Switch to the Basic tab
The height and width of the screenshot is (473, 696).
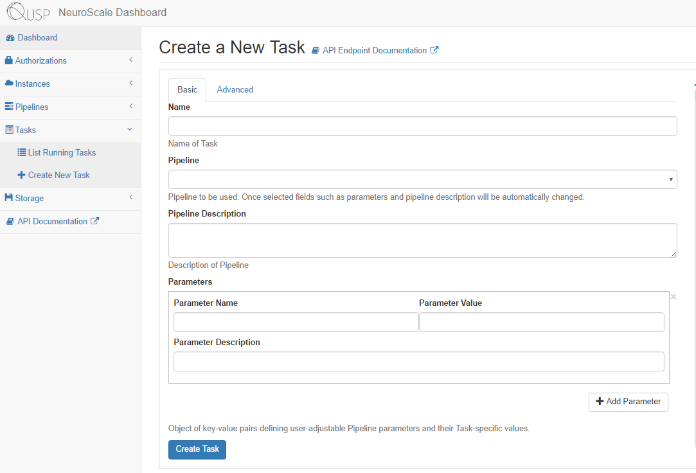click(187, 89)
